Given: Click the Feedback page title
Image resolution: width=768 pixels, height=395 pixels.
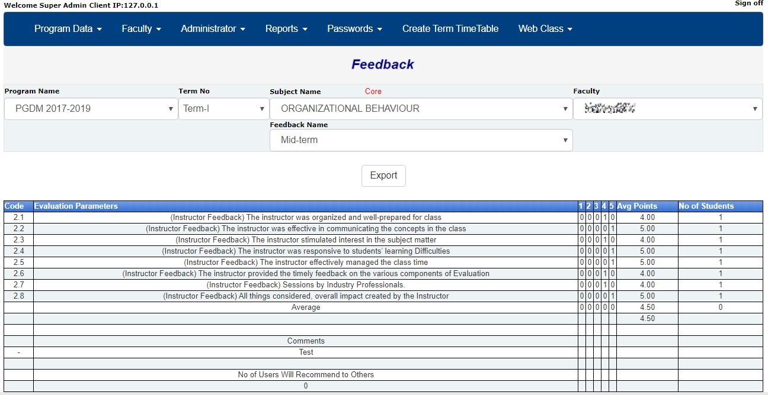Looking at the screenshot, I should [x=383, y=64].
